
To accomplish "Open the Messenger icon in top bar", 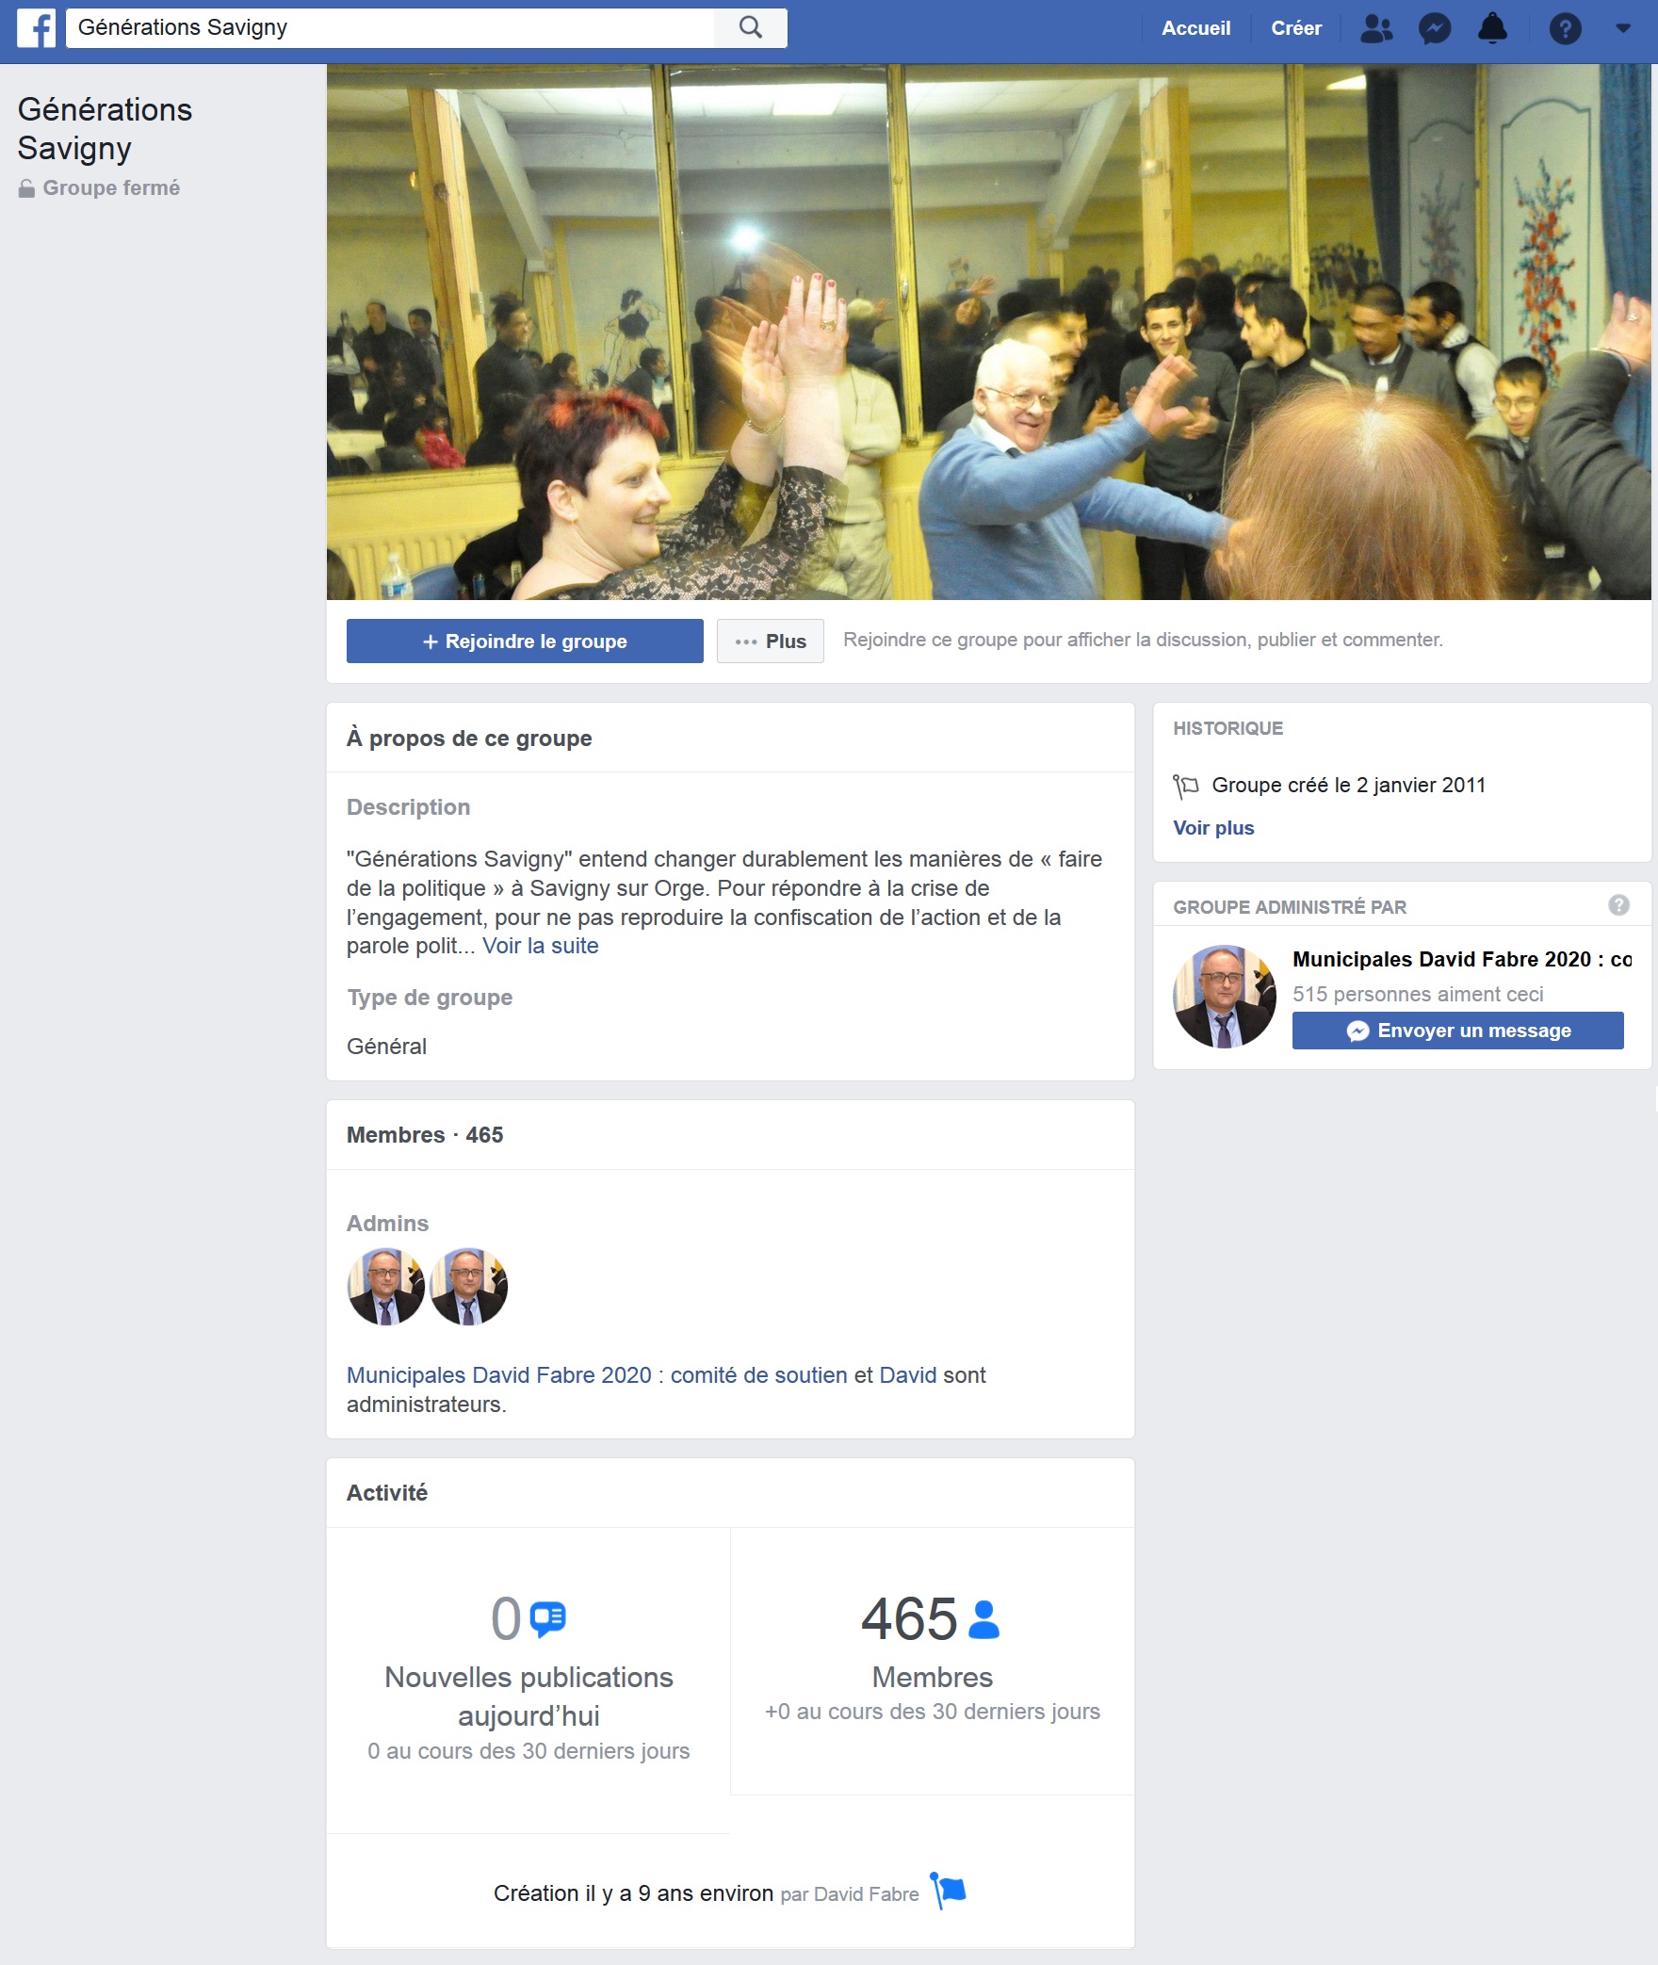I will (1435, 29).
